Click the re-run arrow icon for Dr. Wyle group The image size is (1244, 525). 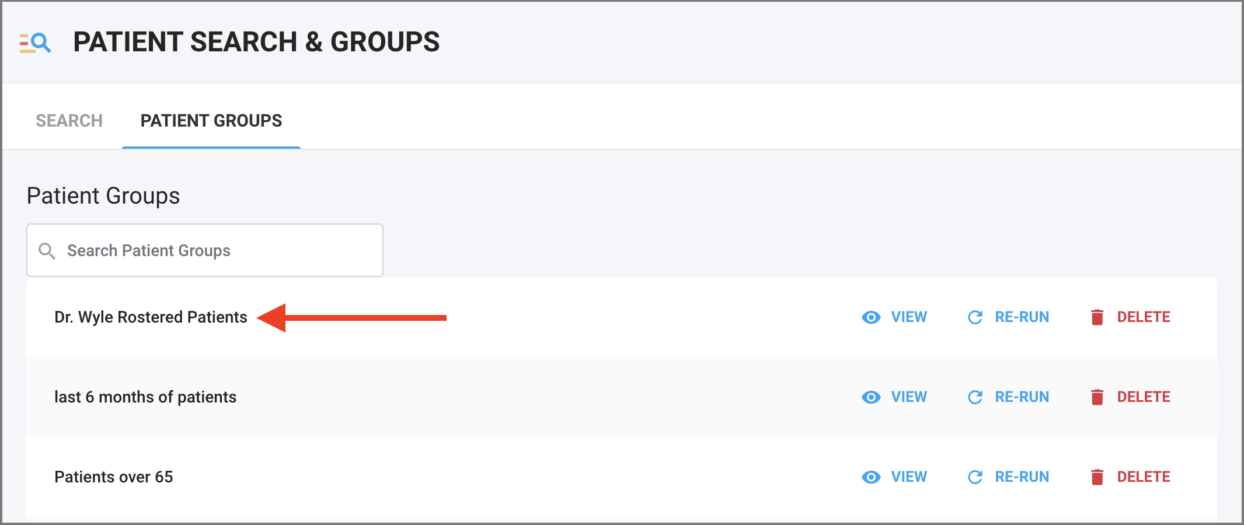[x=975, y=317]
